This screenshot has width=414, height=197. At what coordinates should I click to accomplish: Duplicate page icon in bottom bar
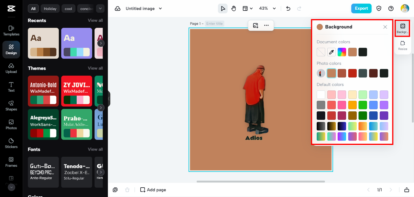115,190
